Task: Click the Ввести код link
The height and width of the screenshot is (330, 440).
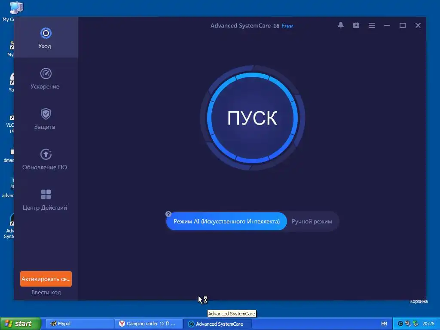Action: 46,292
